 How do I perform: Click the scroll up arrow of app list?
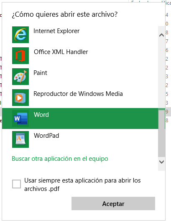pyautogui.click(x=161, y=35)
